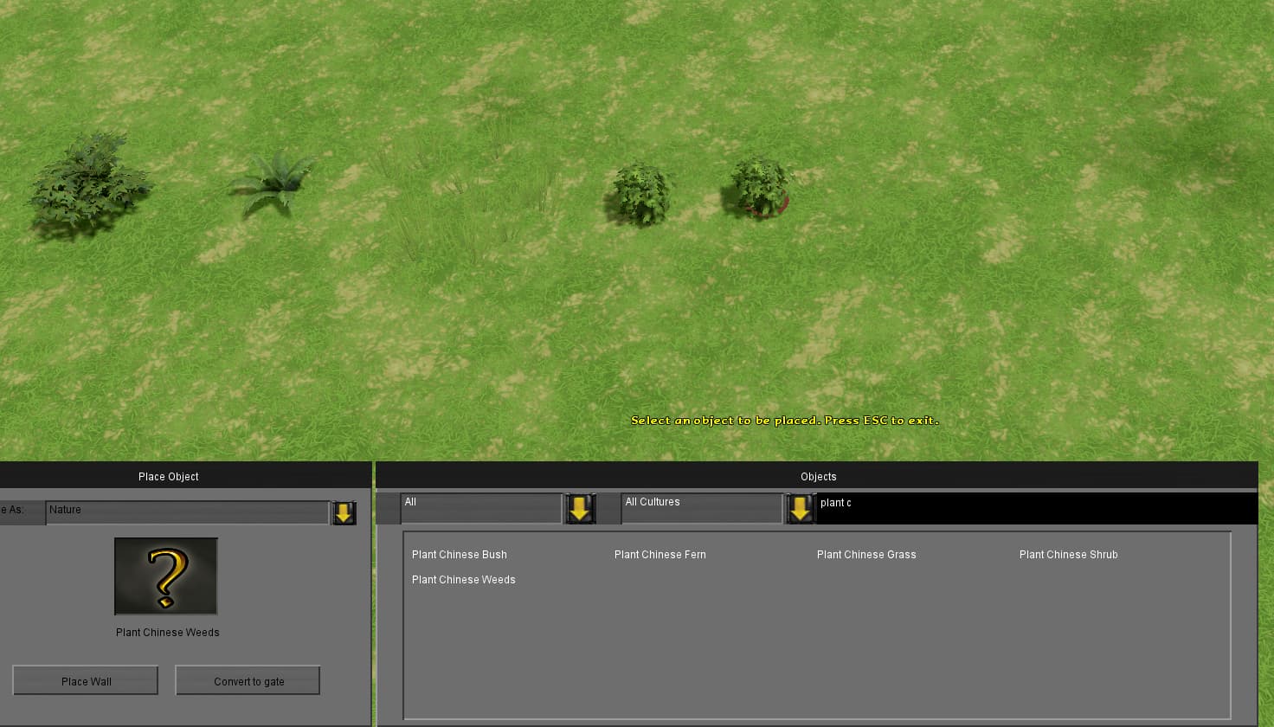This screenshot has height=727, width=1274.
Task: Pick Plant Chinese Shrub in object list
Action: [x=1069, y=555]
